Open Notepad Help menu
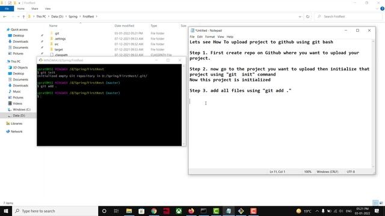 coord(230,37)
